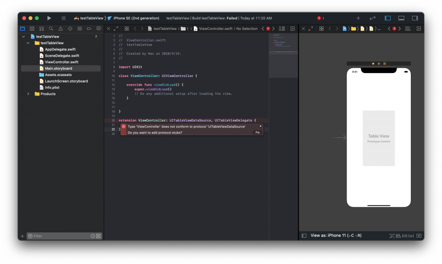Open the Debug navigator tab
This screenshot has height=264, width=442.
80,29
